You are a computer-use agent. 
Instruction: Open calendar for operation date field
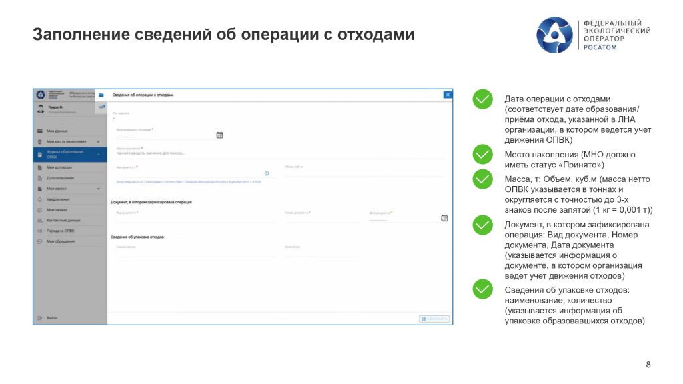click(x=219, y=135)
